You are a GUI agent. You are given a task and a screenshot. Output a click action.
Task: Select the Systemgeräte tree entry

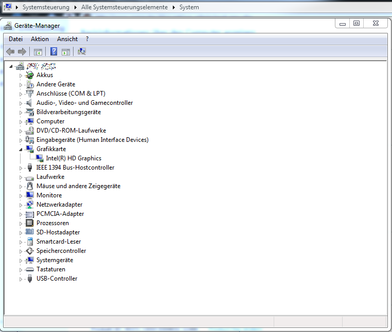(55, 260)
